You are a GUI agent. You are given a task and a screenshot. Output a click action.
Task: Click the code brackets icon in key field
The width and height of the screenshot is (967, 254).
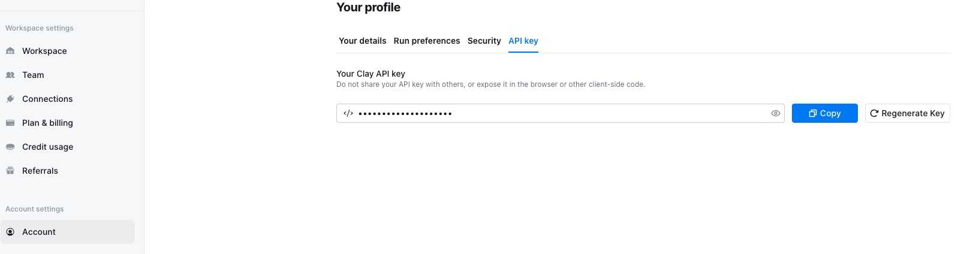[x=348, y=113]
